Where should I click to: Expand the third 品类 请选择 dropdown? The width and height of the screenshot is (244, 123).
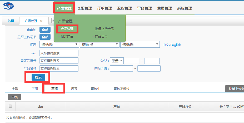[x=140, y=45]
